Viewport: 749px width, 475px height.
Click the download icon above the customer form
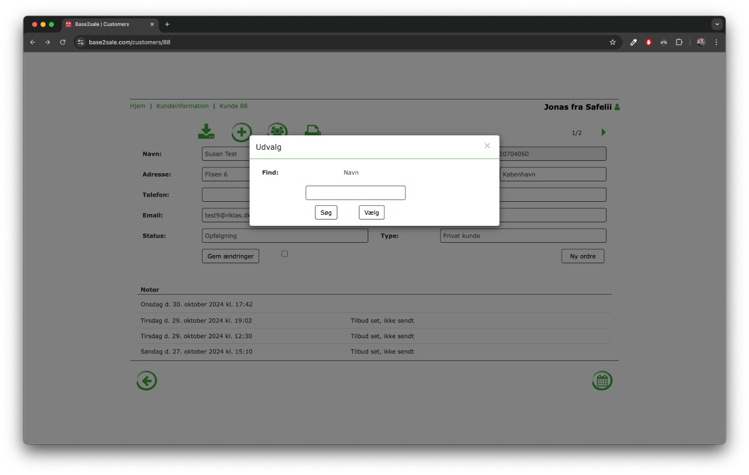(x=206, y=132)
